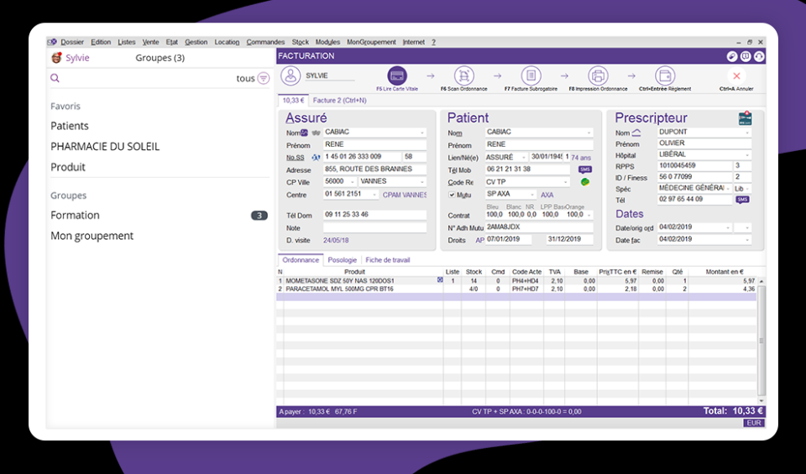Toggle the checkbox on the MOMETASONE row

point(440,280)
